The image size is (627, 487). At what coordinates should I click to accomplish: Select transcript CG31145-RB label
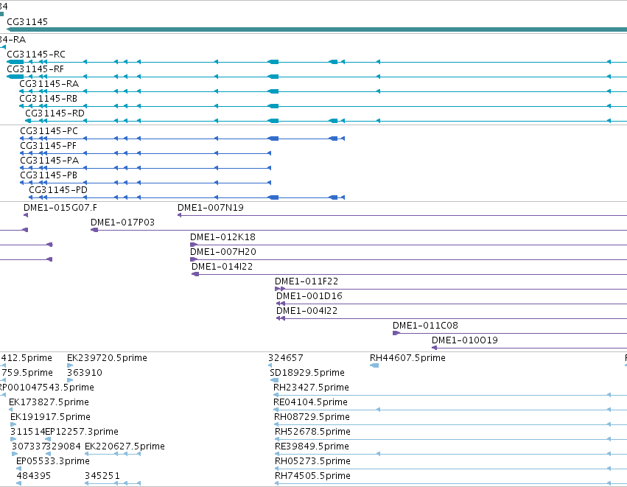tap(48, 99)
